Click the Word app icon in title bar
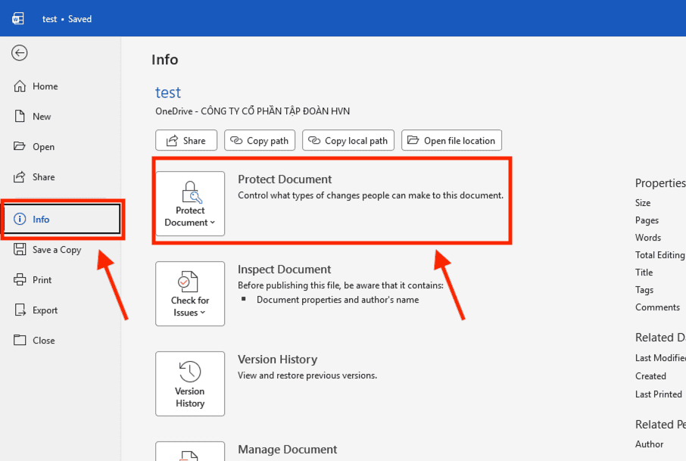Viewport: 686px width, 461px height. (x=18, y=19)
